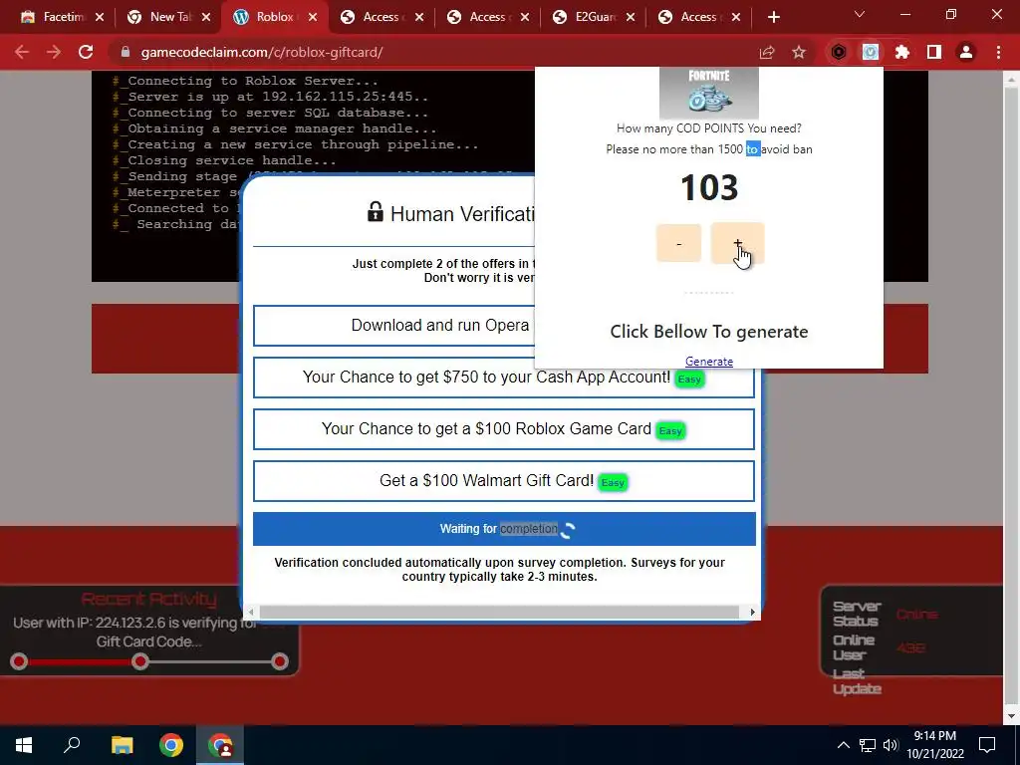This screenshot has width=1020, height=765.
Task: Click the horizontal scrollbar track in dialog
Action: pos(499,613)
